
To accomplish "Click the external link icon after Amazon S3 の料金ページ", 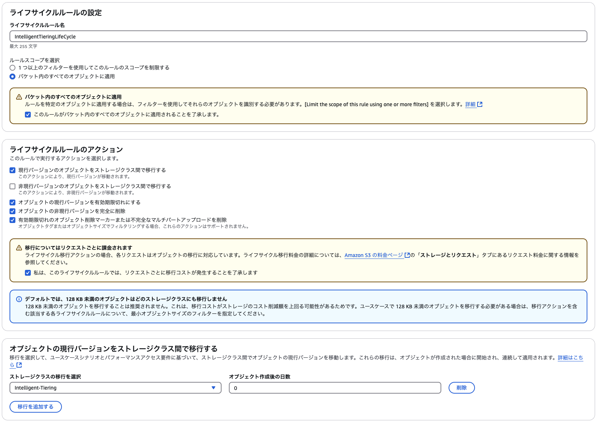I will (407, 255).
